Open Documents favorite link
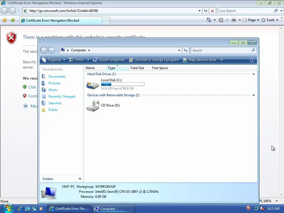The width and height of the screenshot is (284, 213). [57, 77]
